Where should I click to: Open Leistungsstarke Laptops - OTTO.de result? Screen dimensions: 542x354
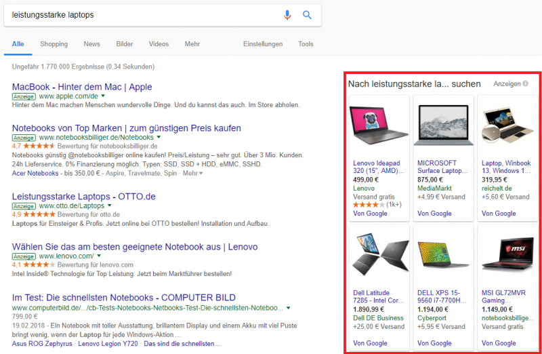[83, 197]
